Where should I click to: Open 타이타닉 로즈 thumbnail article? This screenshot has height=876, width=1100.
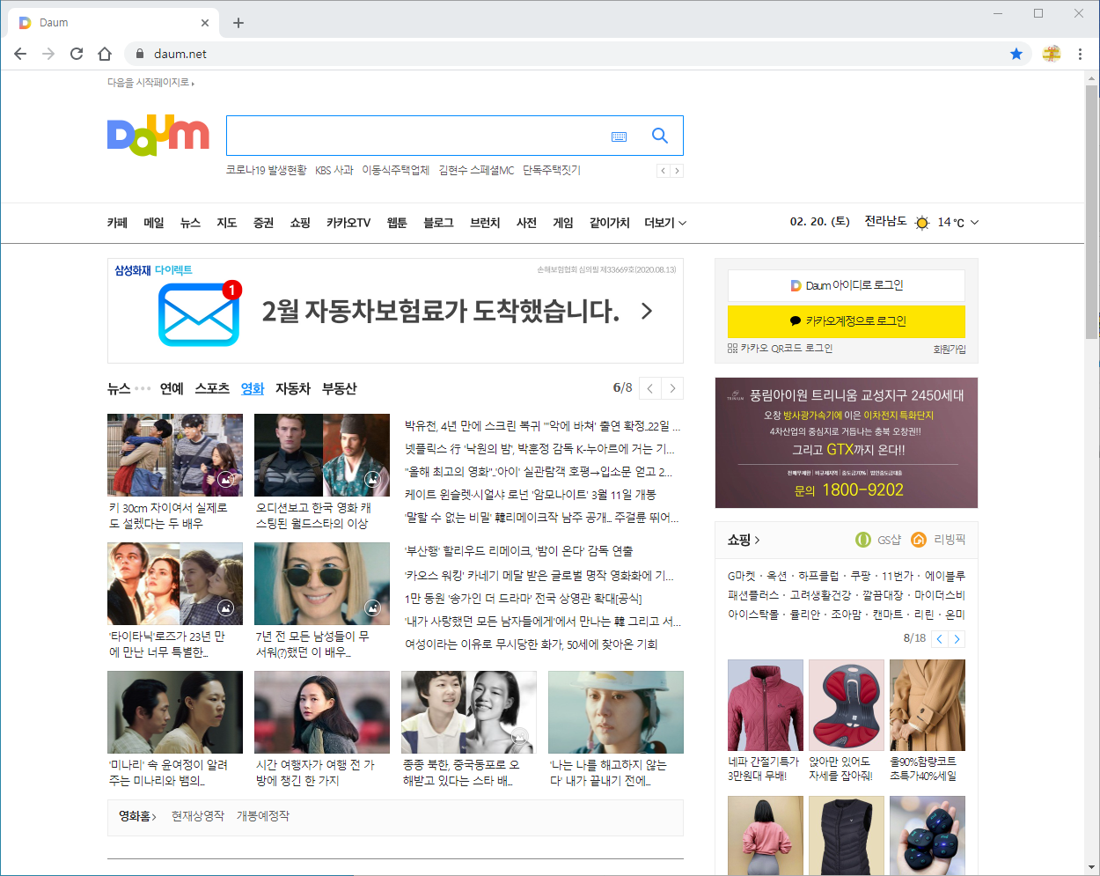tap(175, 584)
